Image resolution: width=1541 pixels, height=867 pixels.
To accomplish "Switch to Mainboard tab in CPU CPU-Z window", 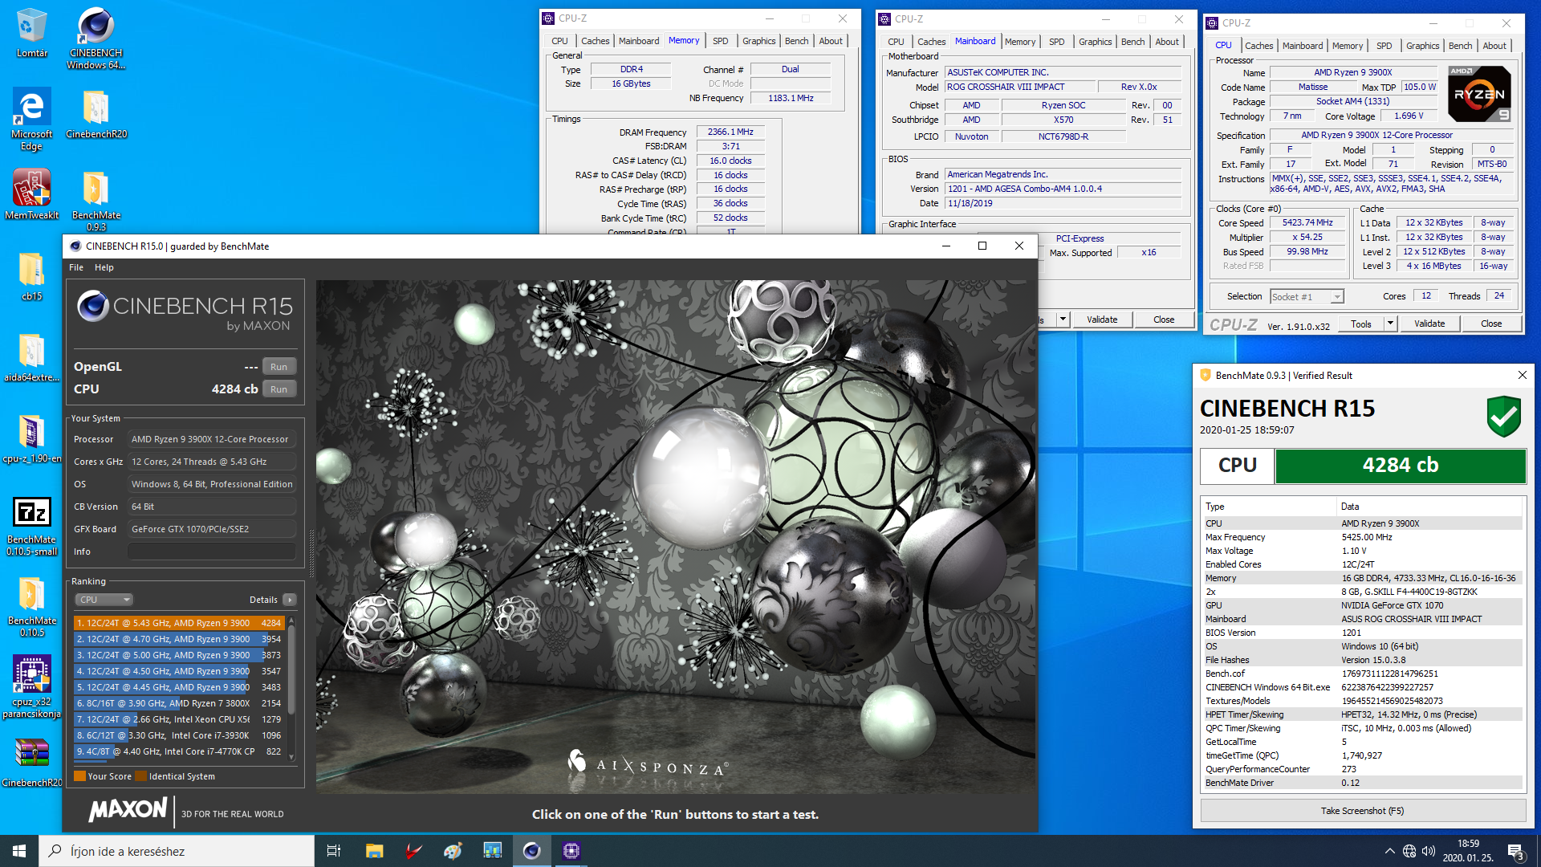I will 1302,46.
